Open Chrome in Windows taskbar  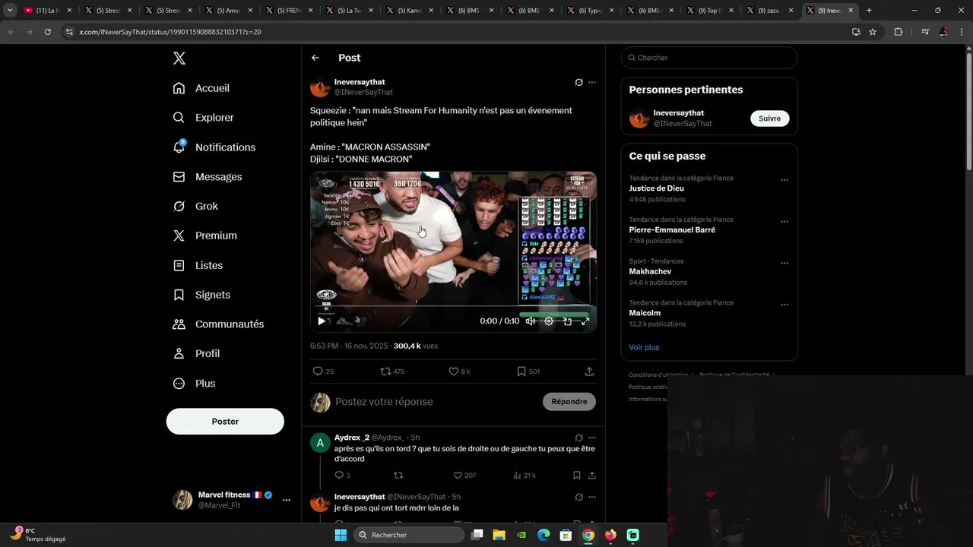tap(588, 535)
